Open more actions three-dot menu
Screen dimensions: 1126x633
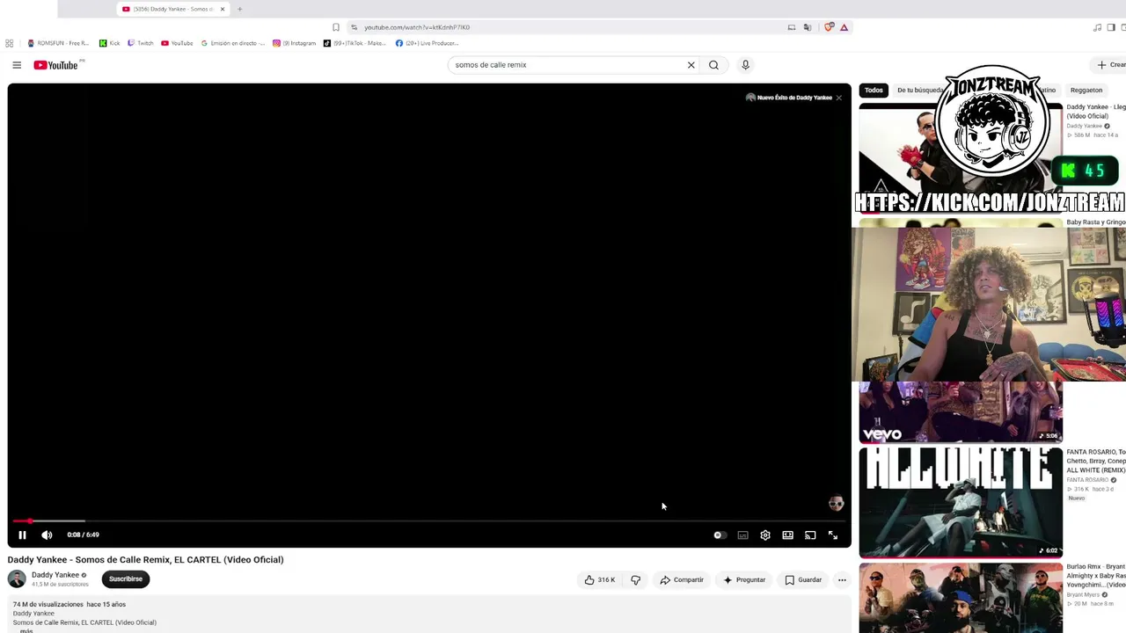[x=842, y=580]
